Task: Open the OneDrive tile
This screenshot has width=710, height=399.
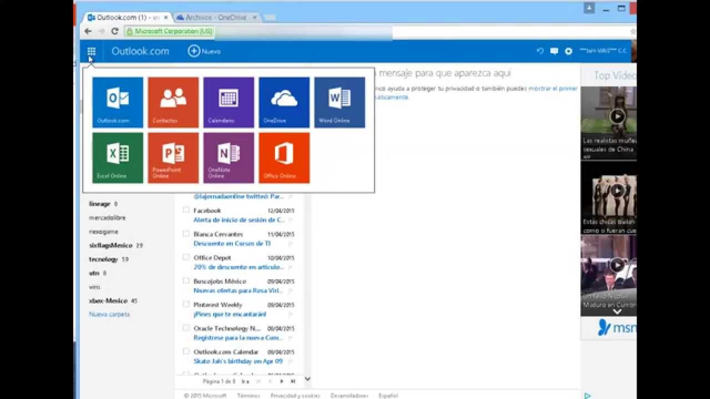Action: click(x=284, y=102)
